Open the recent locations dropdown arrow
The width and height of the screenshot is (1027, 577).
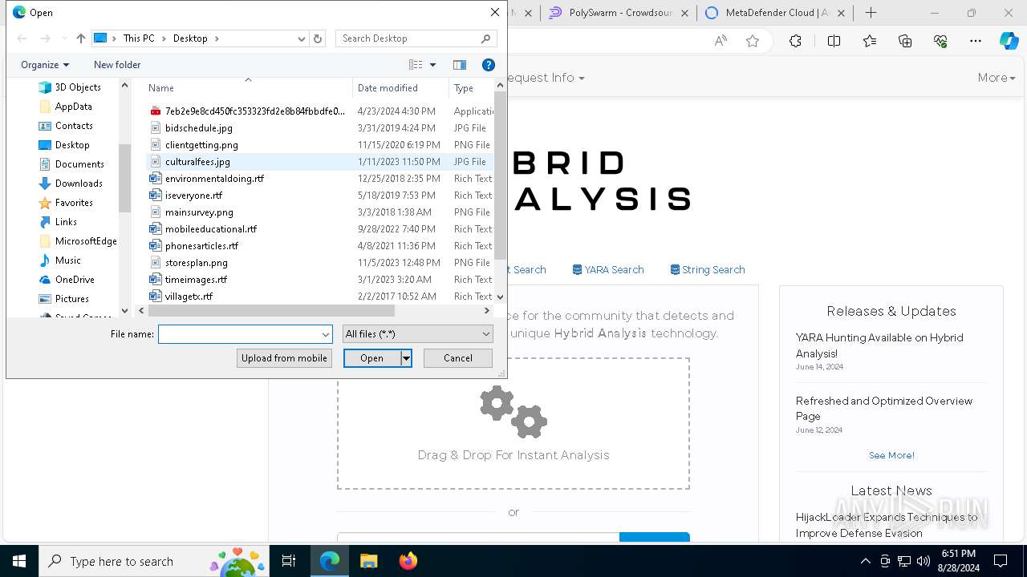[63, 38]
